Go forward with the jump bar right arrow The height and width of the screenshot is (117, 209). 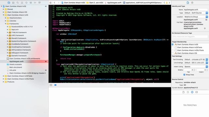click(58, 3)
